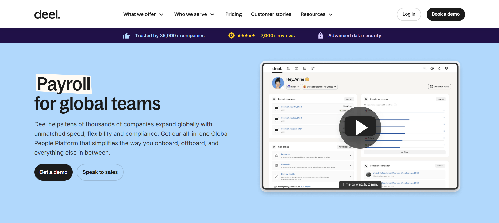The width and height of the screenshot is (499, 223).
Task: Click the deel. logo inside the dashboard
Action: 277,69
